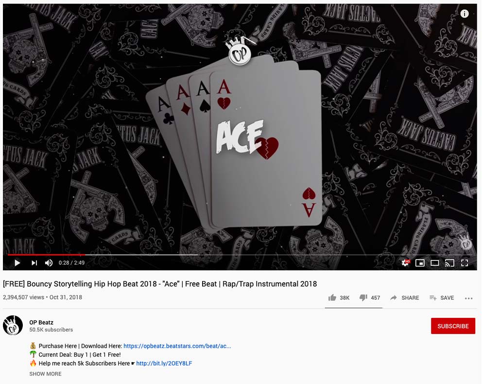Image resolution: width=482 pixels, height=384 pixels.
Task: Open video quality settings gear
Action: tap(405, 263)
